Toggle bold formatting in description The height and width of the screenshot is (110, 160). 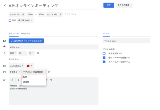(x=18, y=80)
